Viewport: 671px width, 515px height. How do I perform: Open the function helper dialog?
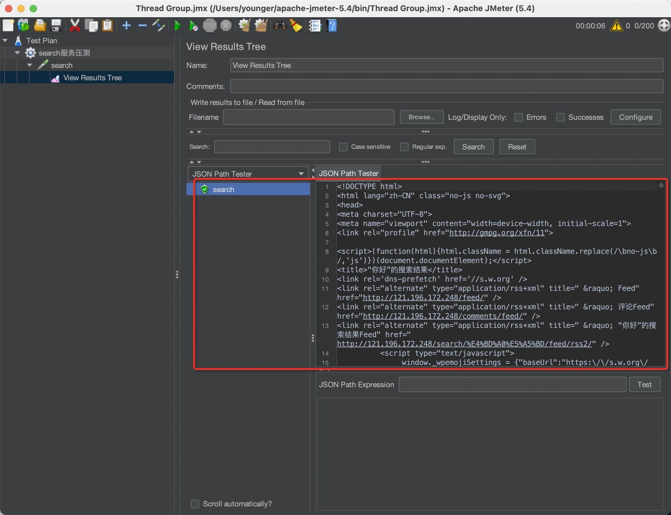[315, 26]
